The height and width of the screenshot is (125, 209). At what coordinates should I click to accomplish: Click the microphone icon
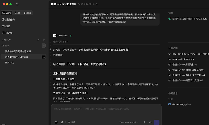coord(144,122)
